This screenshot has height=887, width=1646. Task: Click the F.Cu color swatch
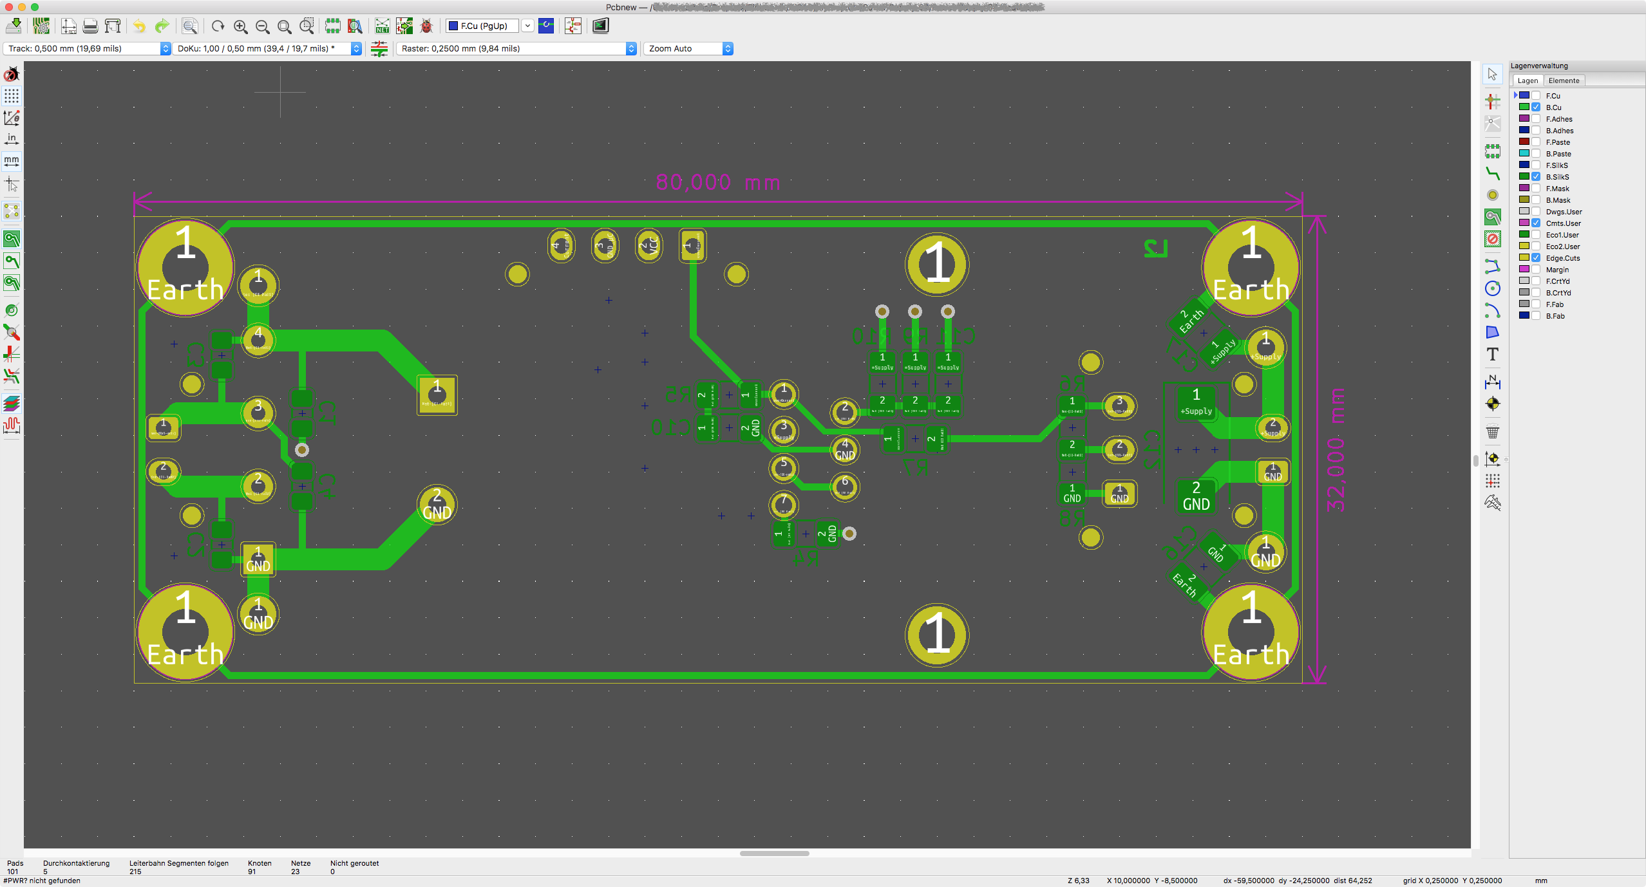pyautogui.click(x=1524, y=95)
